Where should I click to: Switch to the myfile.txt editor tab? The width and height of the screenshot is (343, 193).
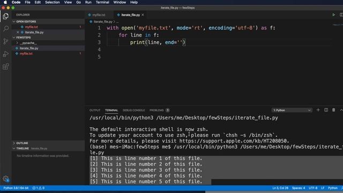(99, 15)
